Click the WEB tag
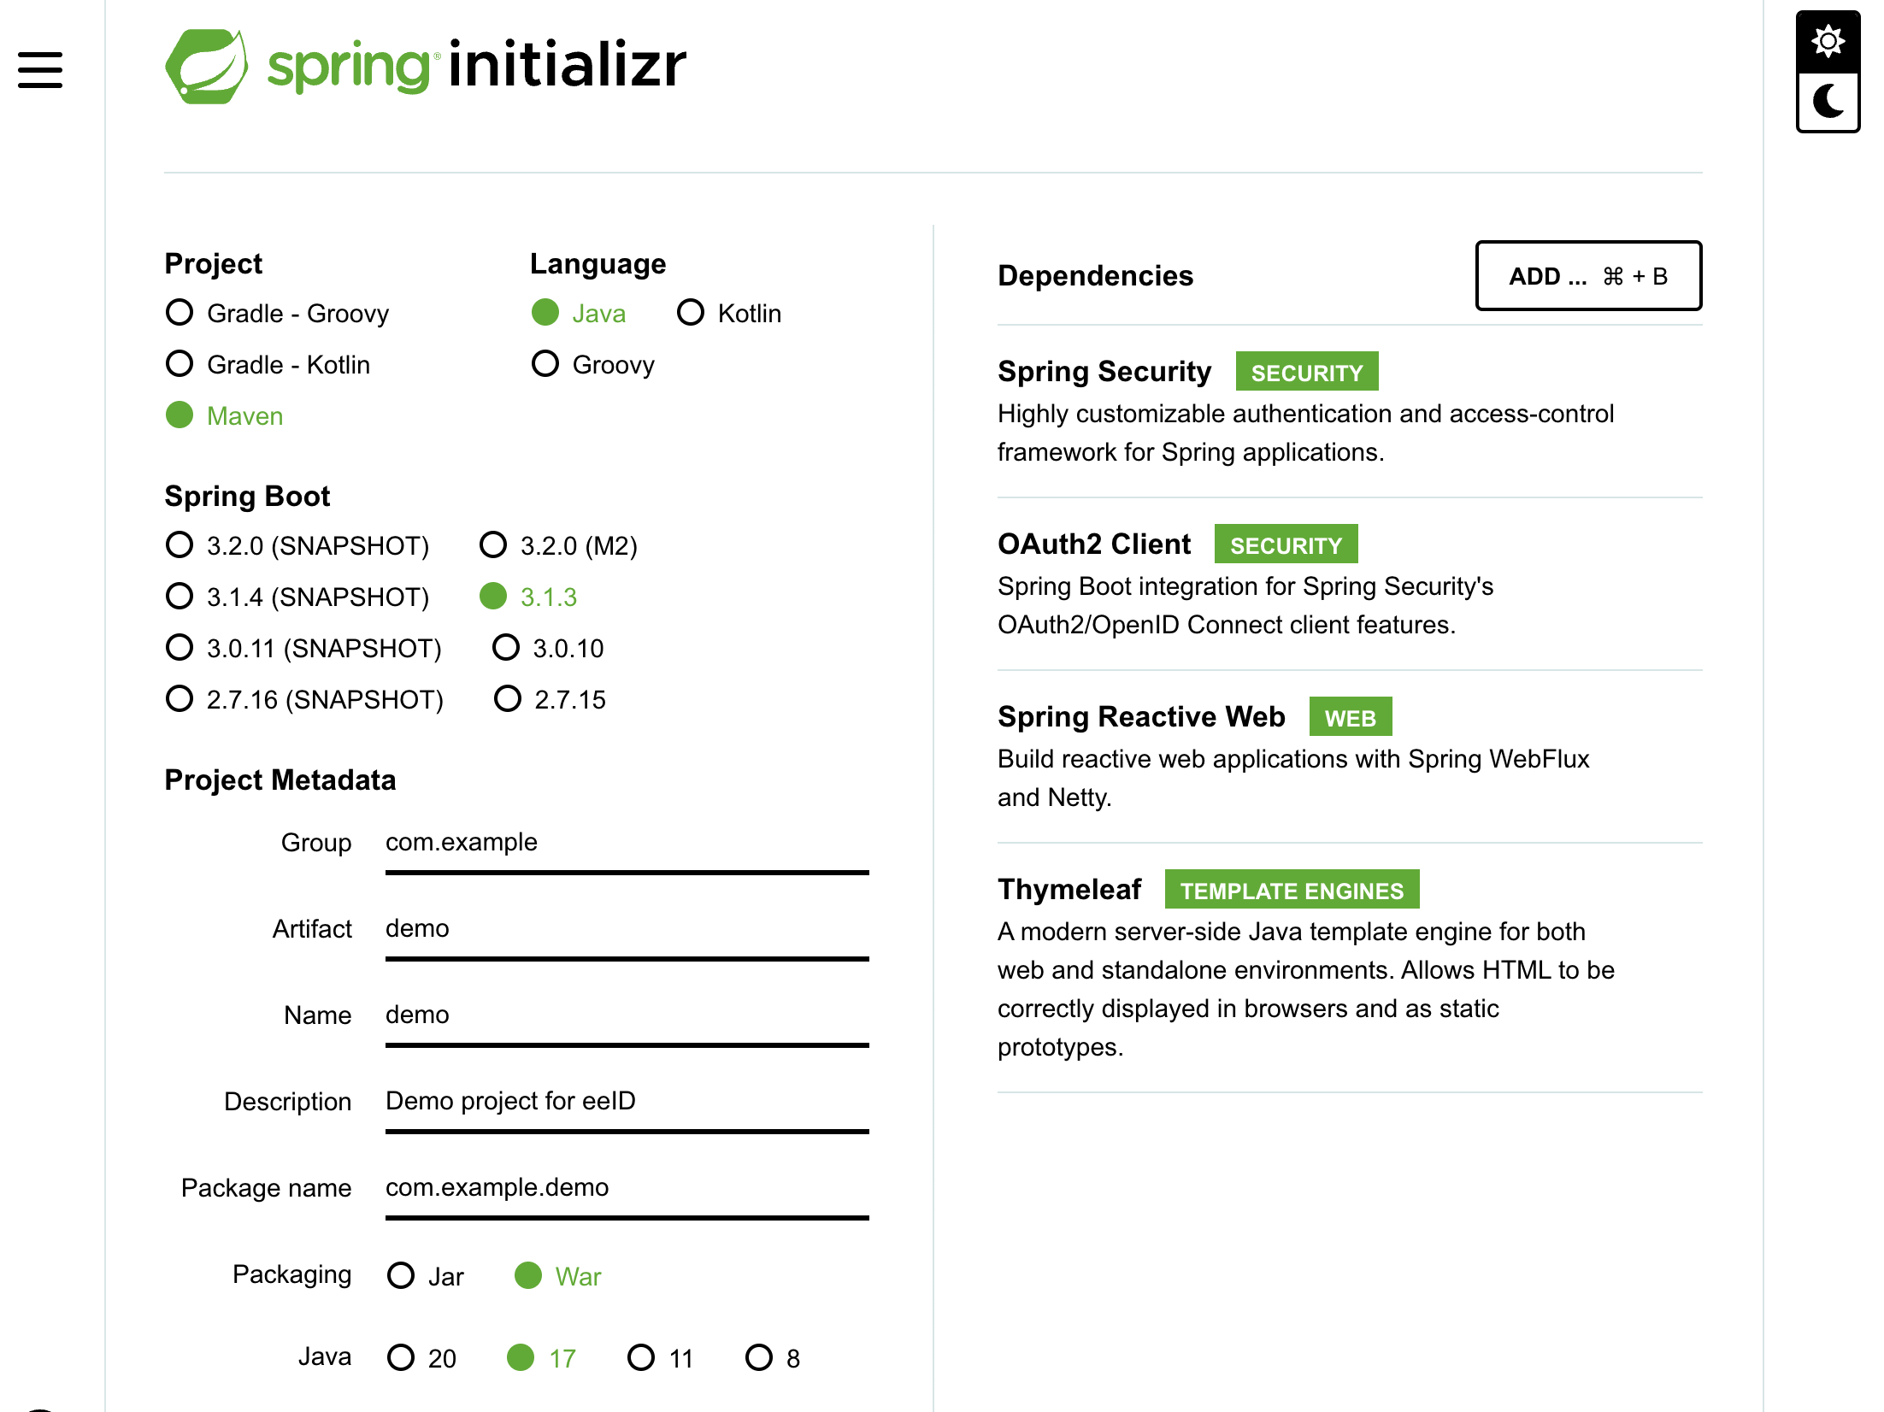Screen dimensions: 1884x1412 click(x=1351, y=717)
